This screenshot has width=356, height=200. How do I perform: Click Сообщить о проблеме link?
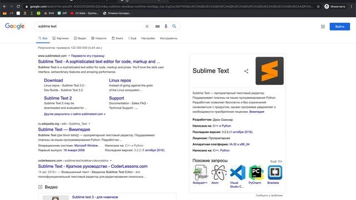[x=269, y=196]
